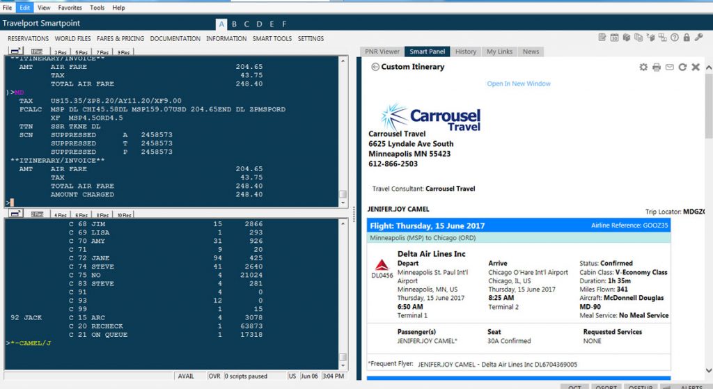Open the SMART TOOLS menu
Screen dimensions: 713x389
[x=272, y=39]
